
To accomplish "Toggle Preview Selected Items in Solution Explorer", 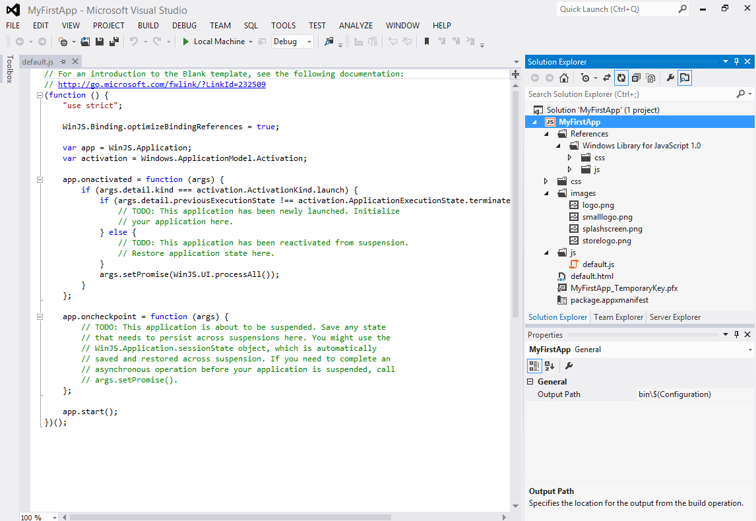I will pos(685,78).
